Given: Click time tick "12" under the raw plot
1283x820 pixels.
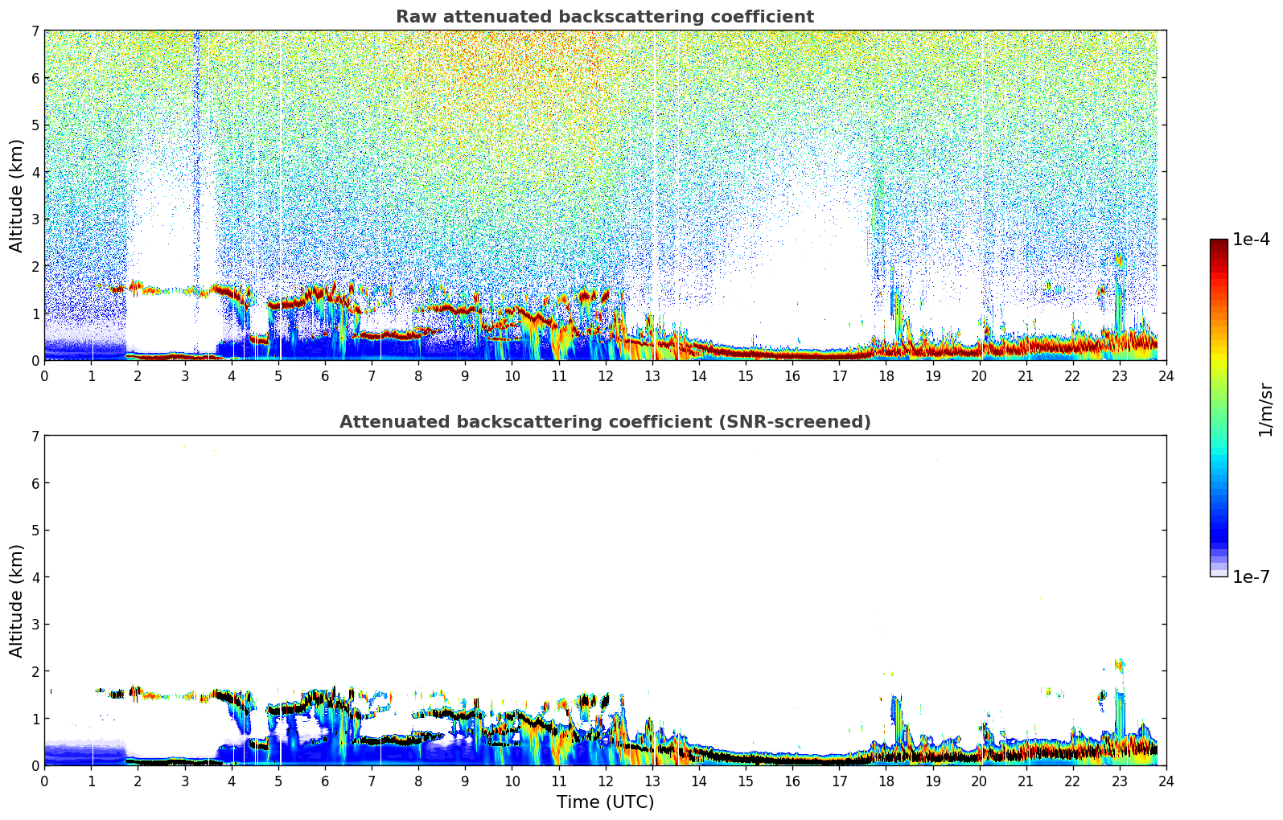Looking at the screenshot, I should tap(605, 375).
